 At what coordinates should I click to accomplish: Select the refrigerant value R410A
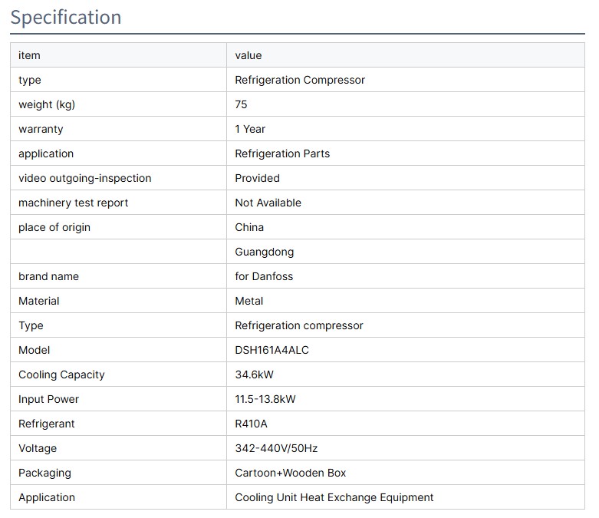pos(251,424)
